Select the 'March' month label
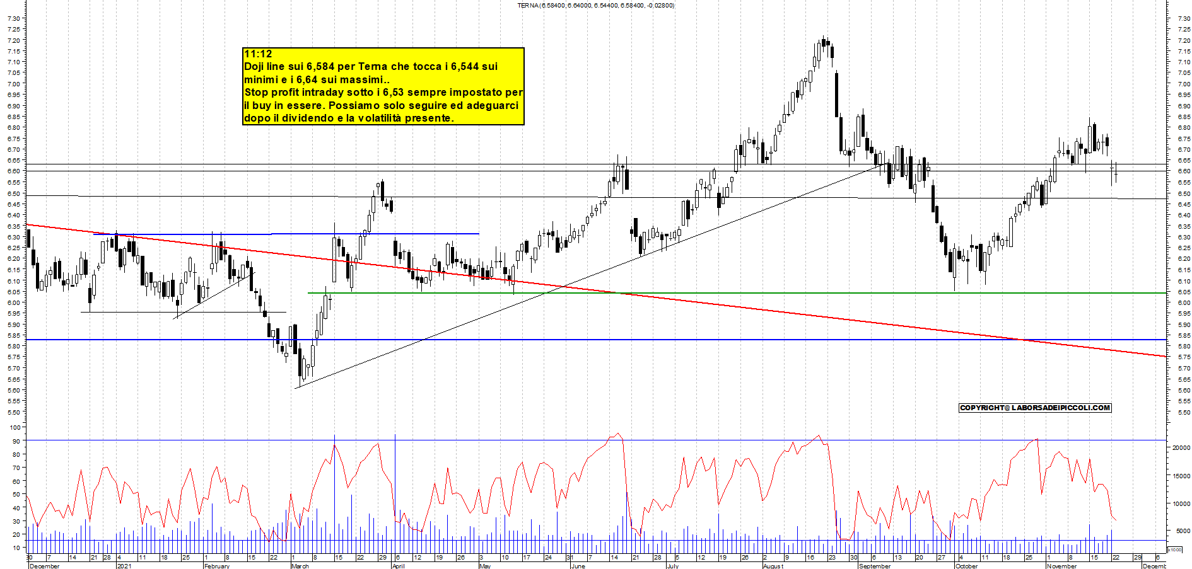 pos(300,566)
